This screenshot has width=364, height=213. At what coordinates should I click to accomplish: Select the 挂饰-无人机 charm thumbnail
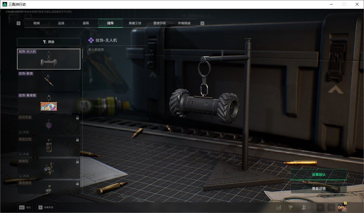[49, 59]
